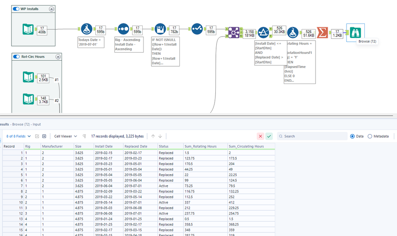Collapse the Rot-Circ Hours container
The height and width of the screenshot is (236, 397).
58,57
